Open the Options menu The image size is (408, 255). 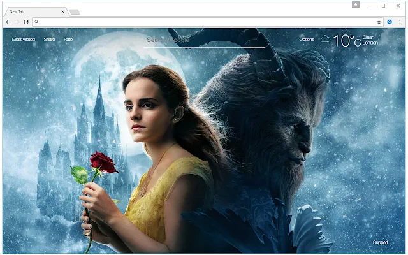[307, 40]
